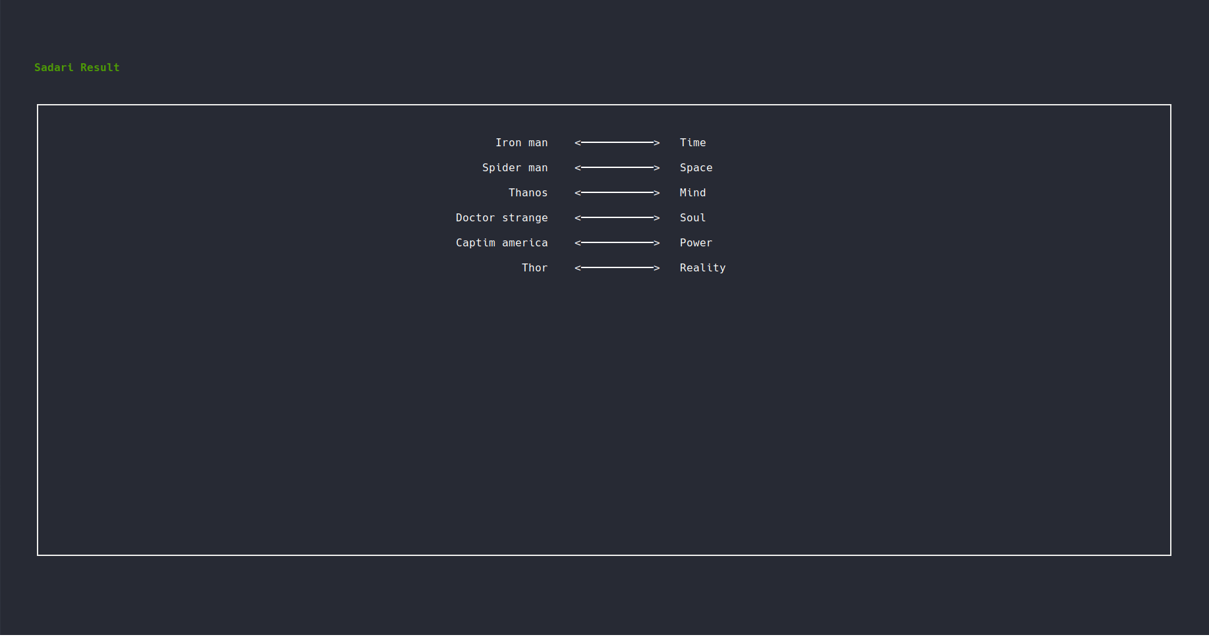Click the 'Captim america' label

pos(502,242)
